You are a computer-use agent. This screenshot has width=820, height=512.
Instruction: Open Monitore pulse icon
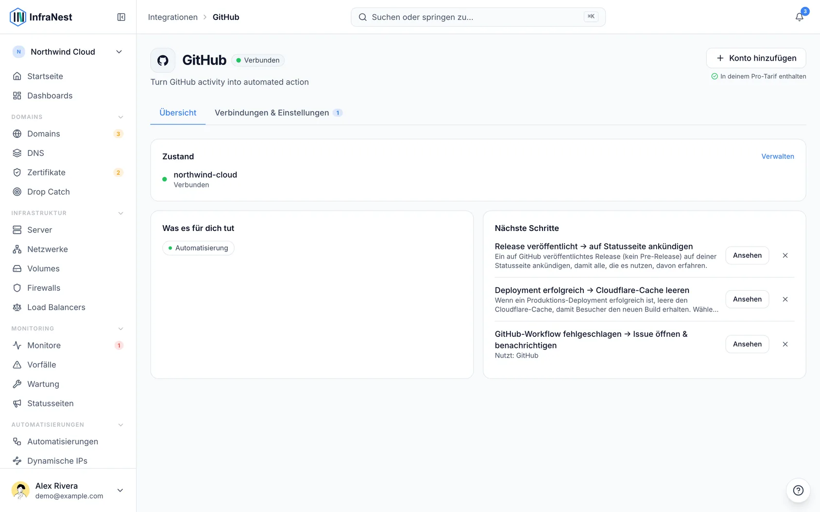point(17,345)
